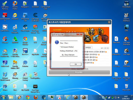133x100 pixels.
Task: Open USB Safely Remove desktop icon
Action: (5, 5)
